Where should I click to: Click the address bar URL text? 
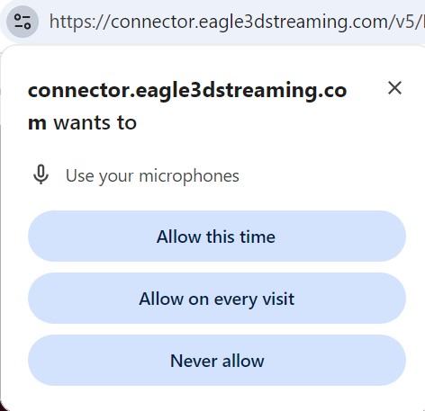coord(237,22)
